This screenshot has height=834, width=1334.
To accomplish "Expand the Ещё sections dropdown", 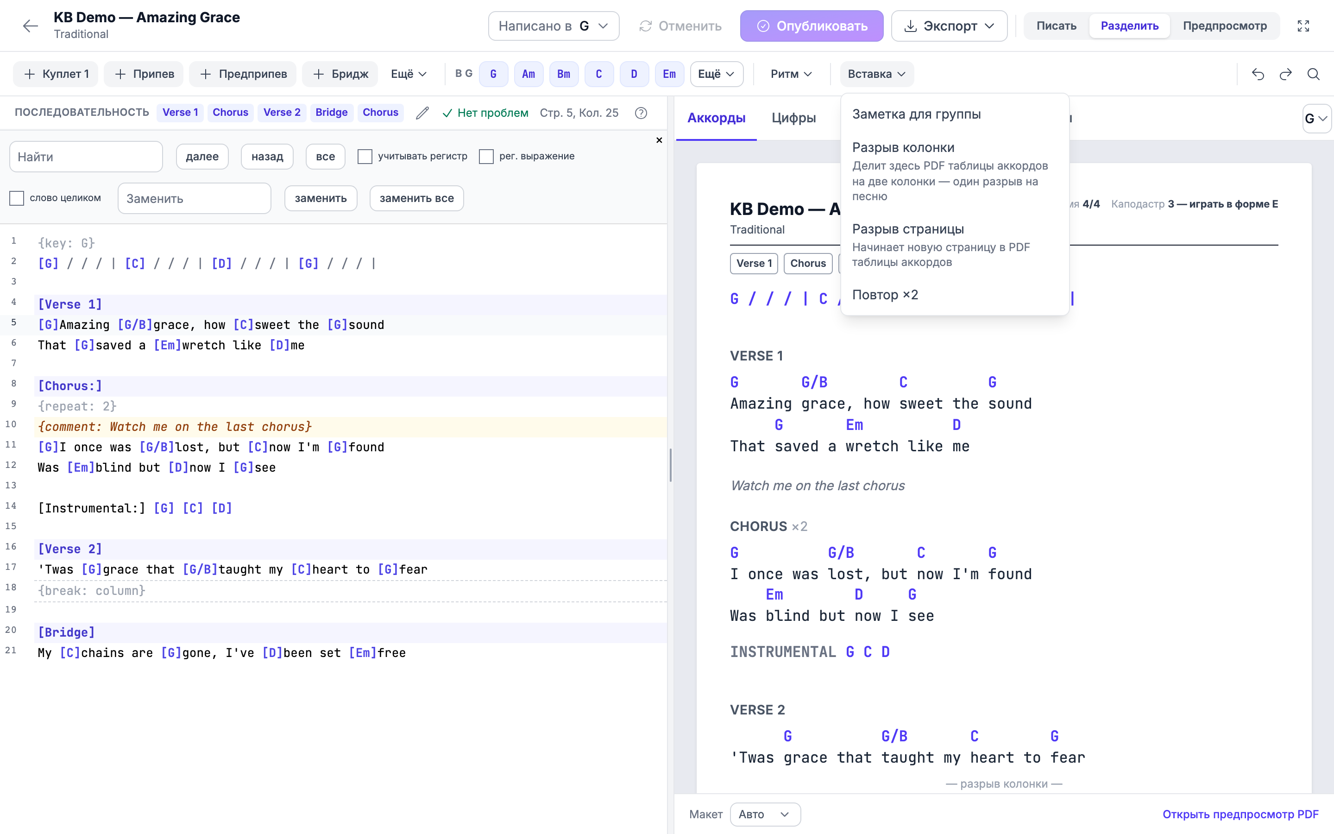I will pos(409,74).
